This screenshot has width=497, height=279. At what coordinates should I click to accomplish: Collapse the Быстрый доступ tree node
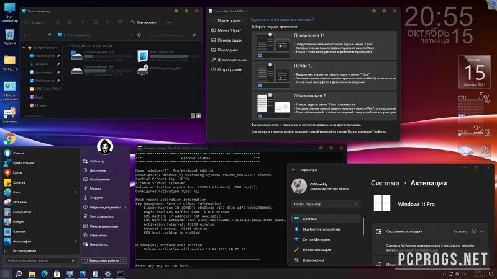click(x=24, y=48)
